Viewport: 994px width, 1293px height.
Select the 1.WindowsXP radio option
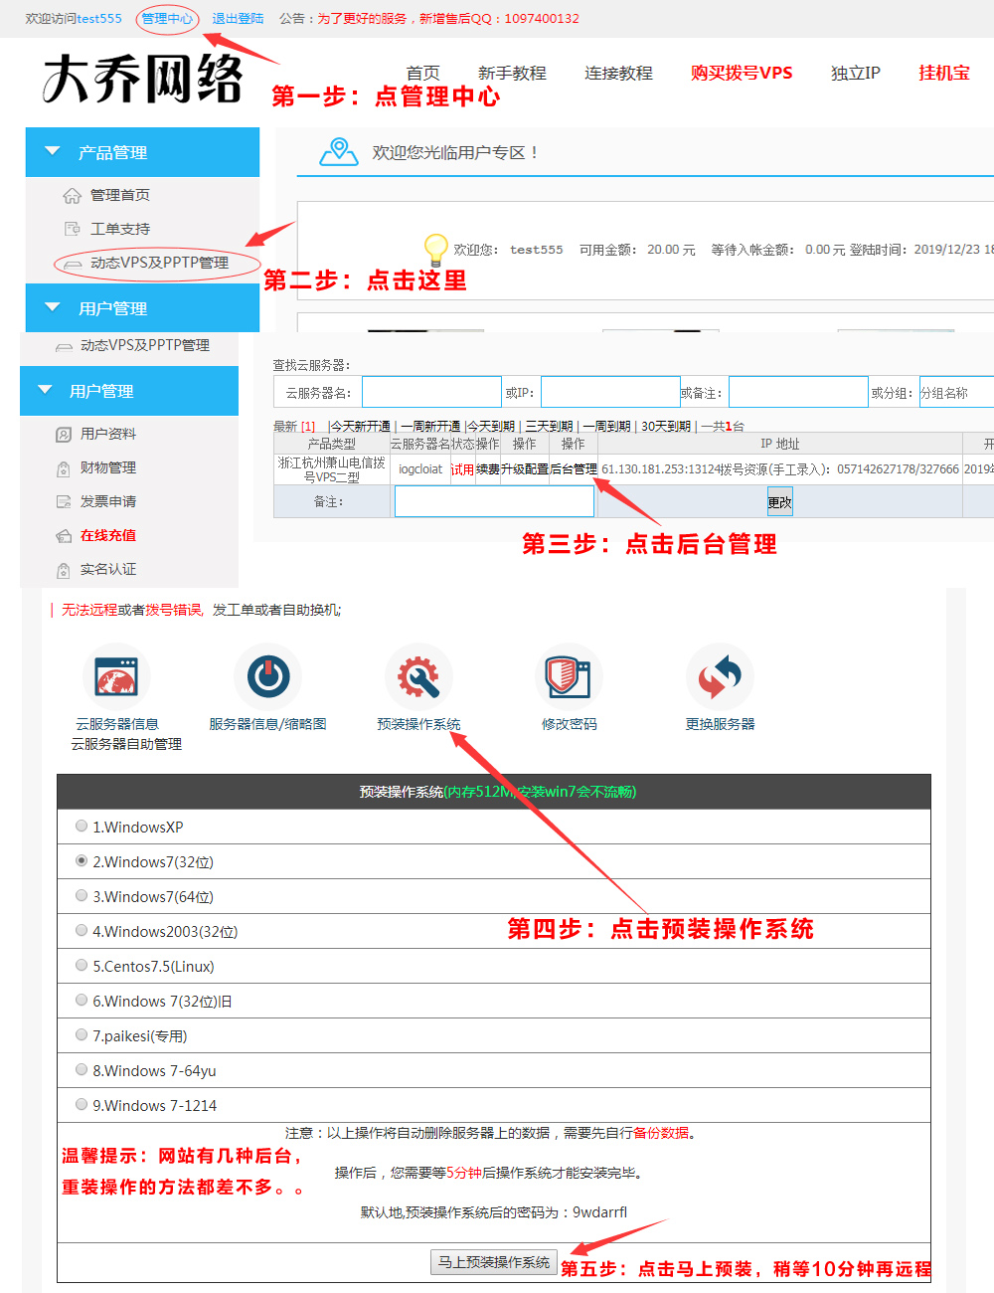tap(82, 826)
